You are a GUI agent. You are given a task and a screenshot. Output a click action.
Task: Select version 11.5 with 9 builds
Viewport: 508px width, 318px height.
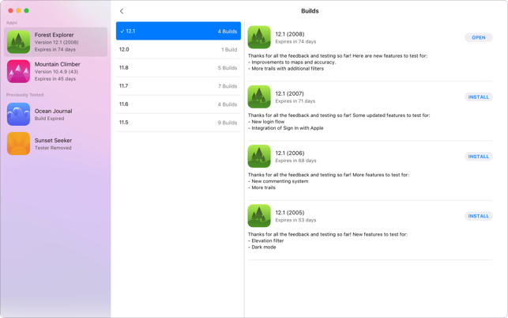(x=179, y=123)
